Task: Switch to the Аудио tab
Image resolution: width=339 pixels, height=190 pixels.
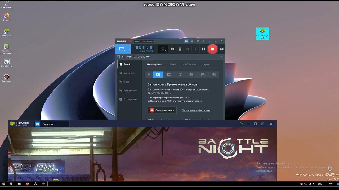Action: pos(206,64)
